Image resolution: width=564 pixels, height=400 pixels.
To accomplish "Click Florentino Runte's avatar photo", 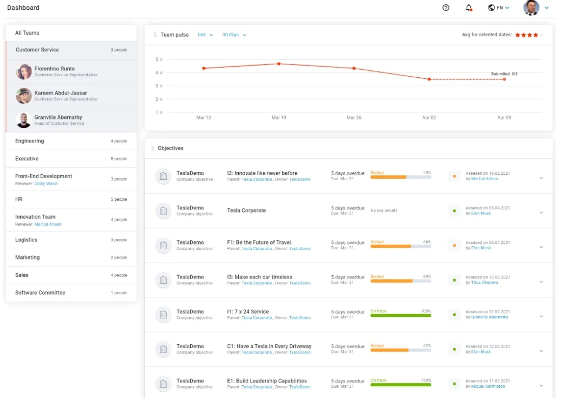I will (x=24, y=71).
